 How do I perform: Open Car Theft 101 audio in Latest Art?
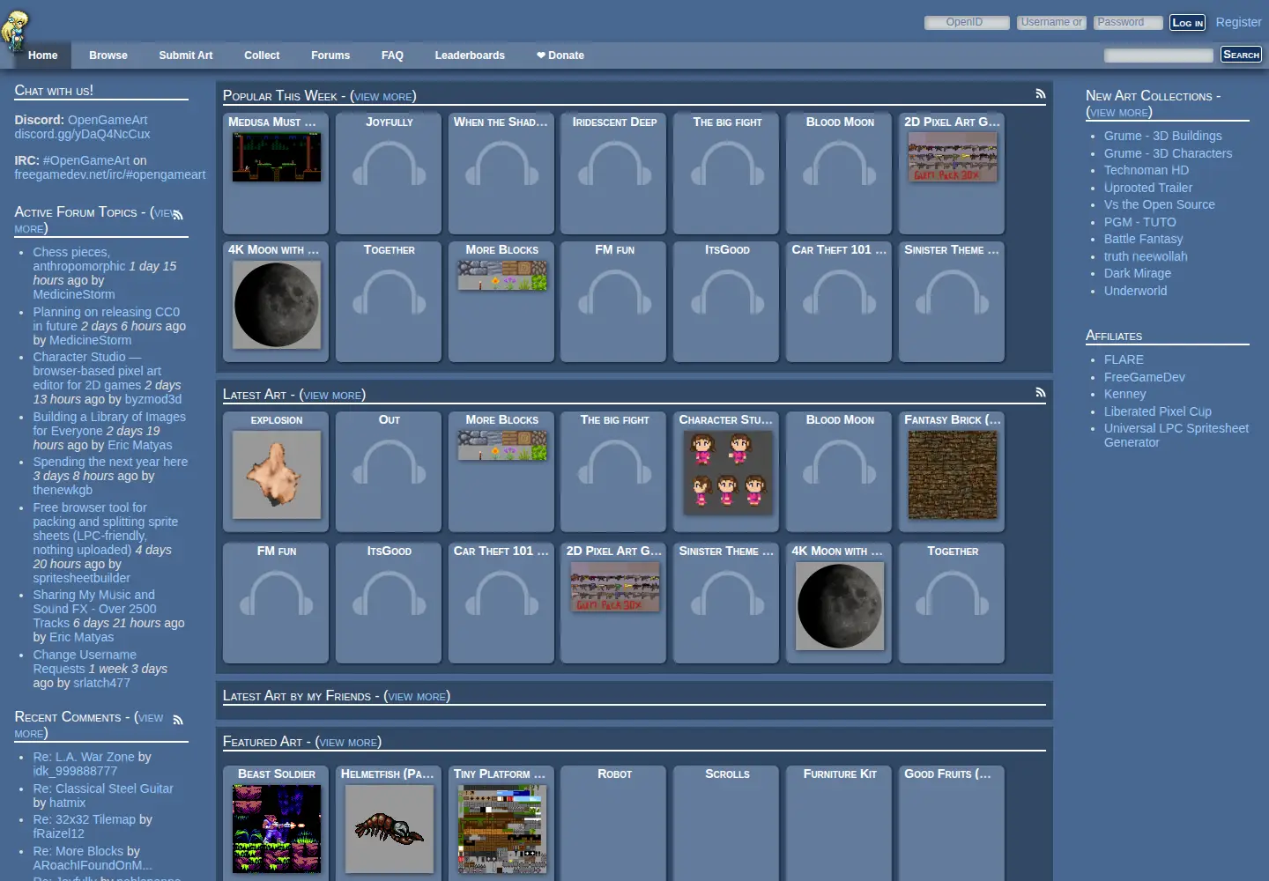coord(501,593)
